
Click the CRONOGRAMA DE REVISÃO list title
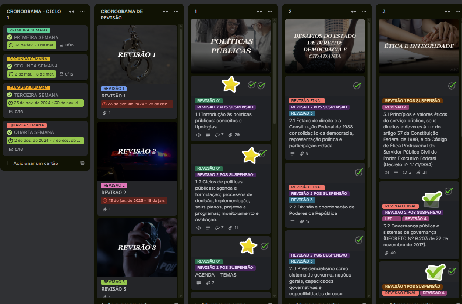pyautogui.click(x=122, y=14)
